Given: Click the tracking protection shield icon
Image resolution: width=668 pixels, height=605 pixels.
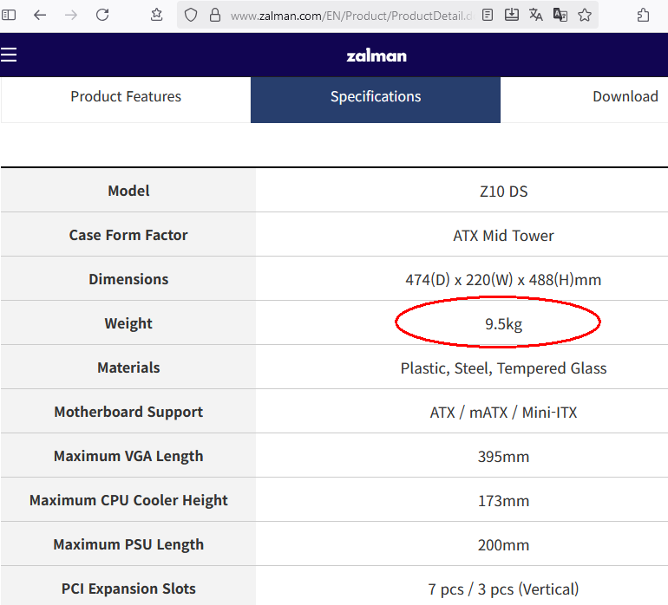Looking at the screenshot, I should click(x=192, y=15).
